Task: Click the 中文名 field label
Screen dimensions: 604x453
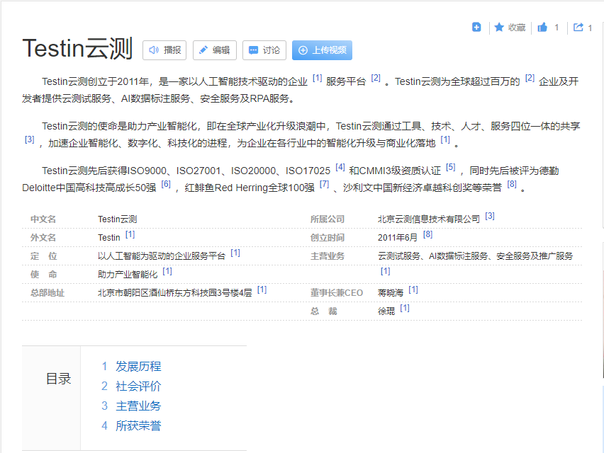Action: [43, 219]
